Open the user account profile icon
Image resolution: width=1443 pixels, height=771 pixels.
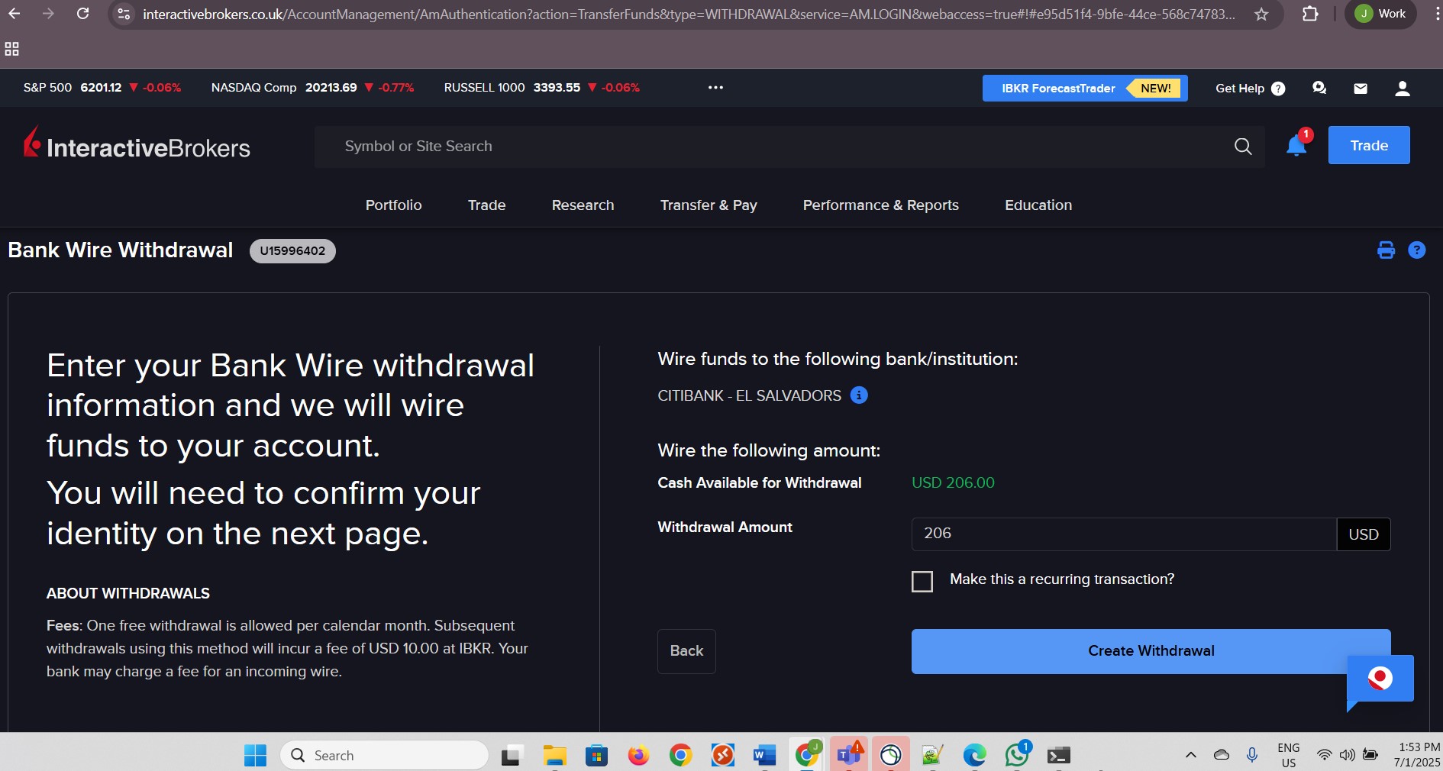pos(1403,89)
